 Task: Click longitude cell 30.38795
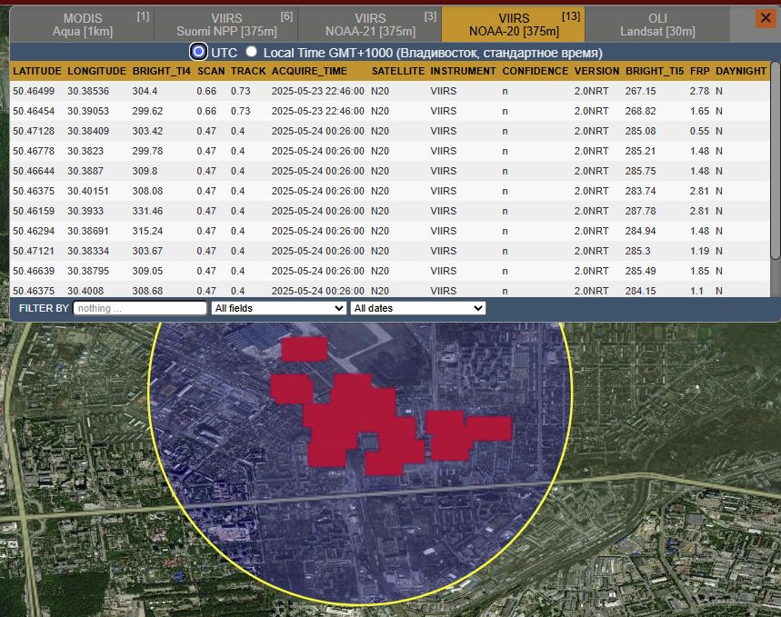pos(88,271)
